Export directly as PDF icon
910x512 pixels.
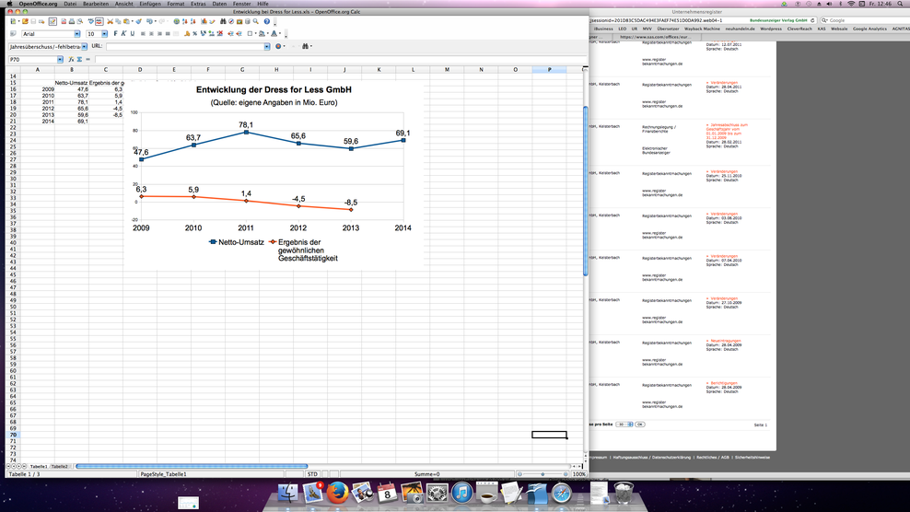64,21
